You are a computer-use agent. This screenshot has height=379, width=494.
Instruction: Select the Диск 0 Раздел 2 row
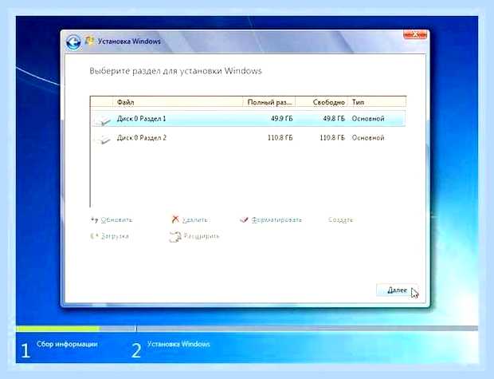249,138
